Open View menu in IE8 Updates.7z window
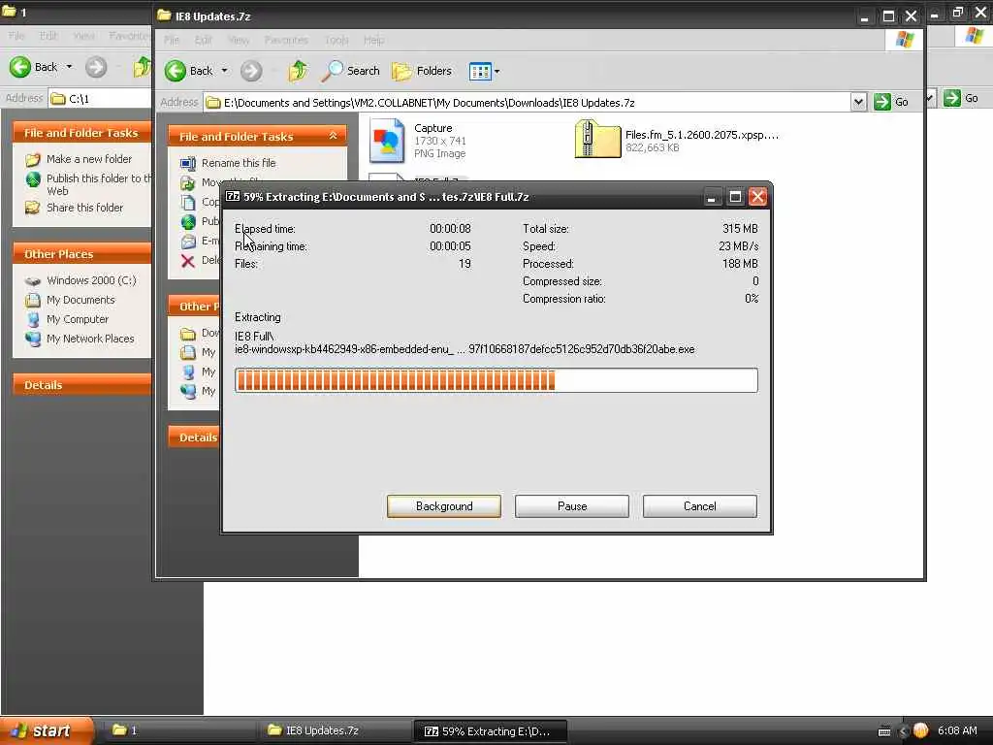The height and width of the screenshot is (745, 993). tap(239, 40)
